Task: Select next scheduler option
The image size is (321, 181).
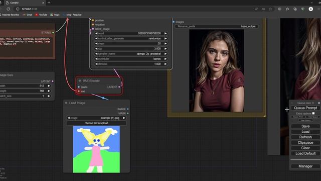Action: [x=166, y=59]
